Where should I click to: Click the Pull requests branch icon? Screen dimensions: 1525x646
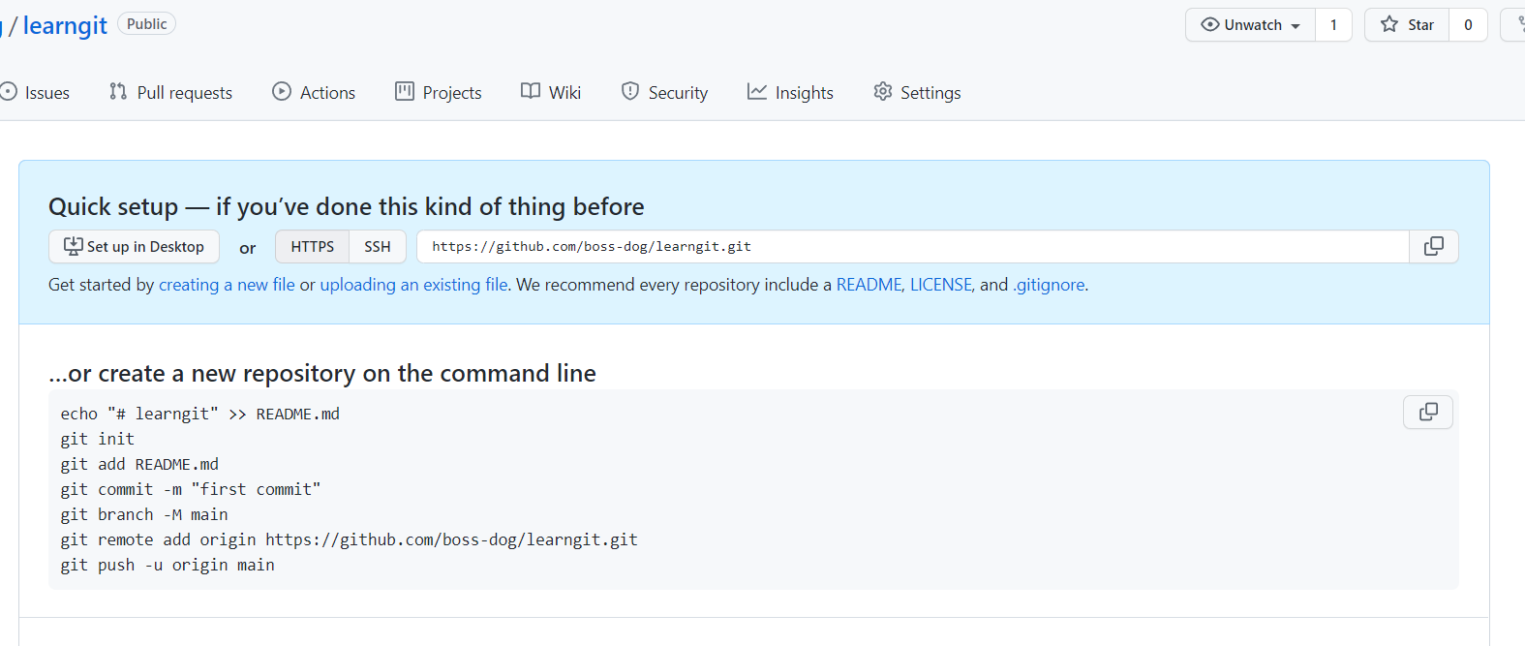[x=118, y=91]
